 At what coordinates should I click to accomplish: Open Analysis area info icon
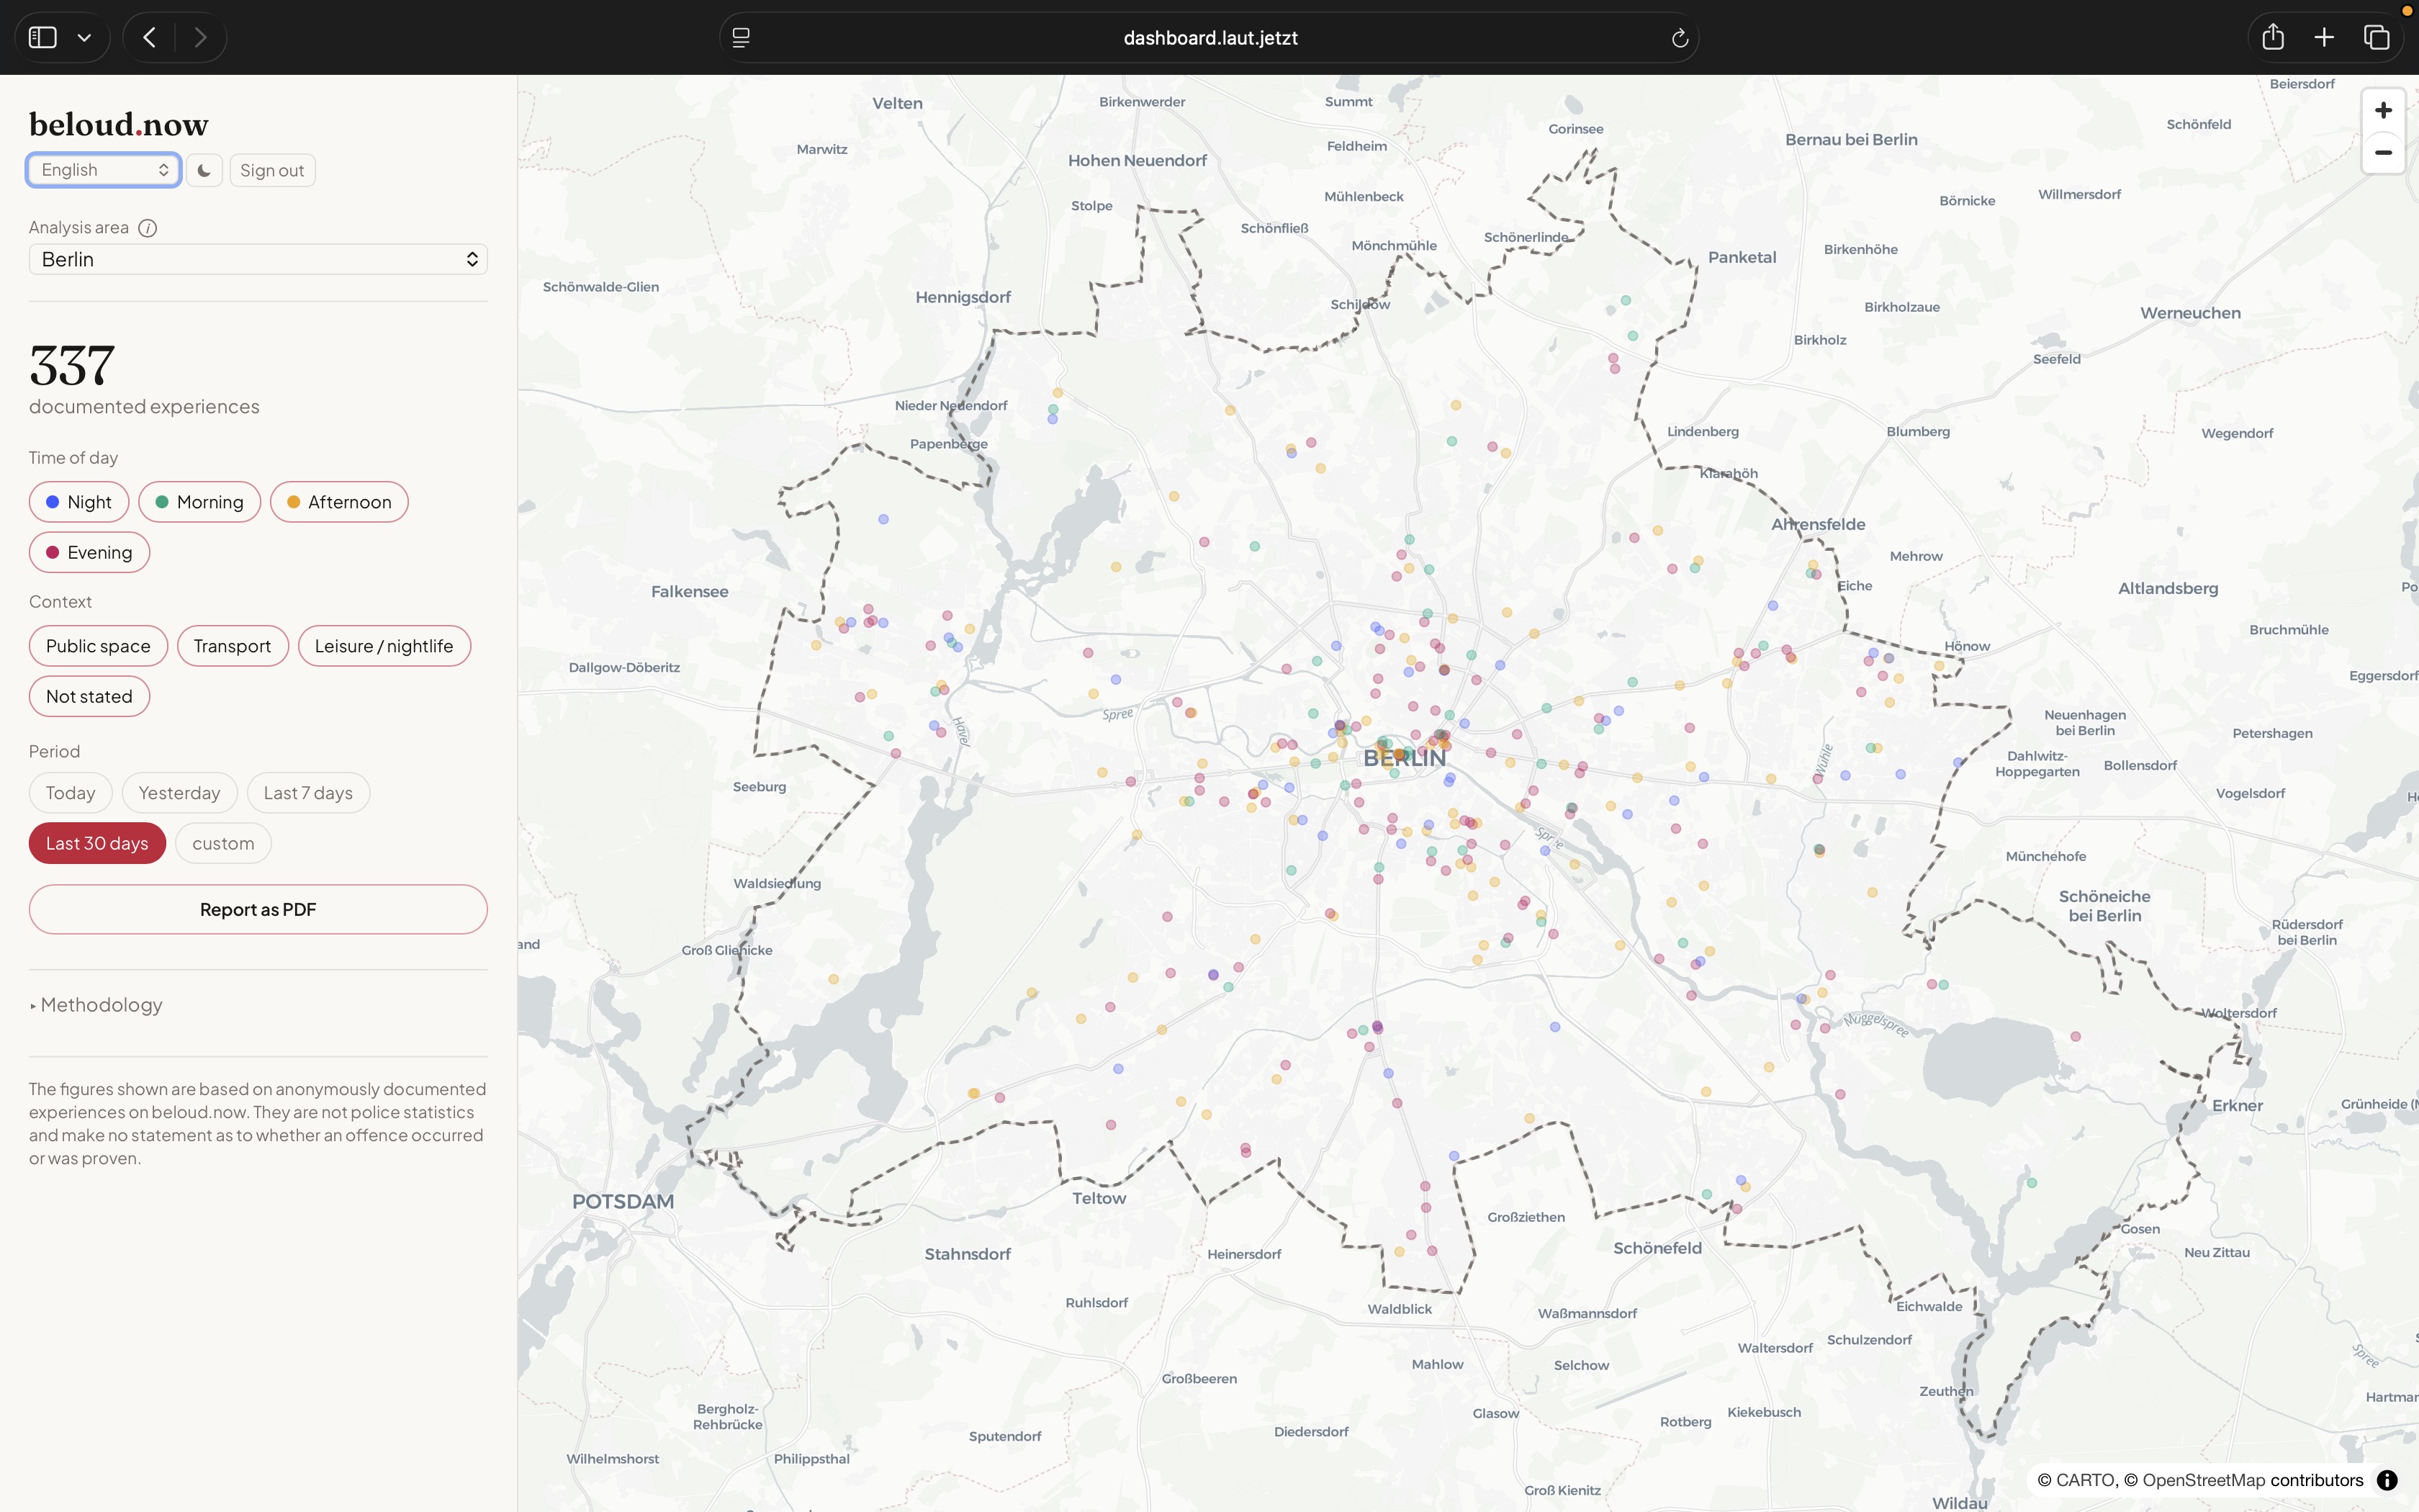[x=148, y=228]
